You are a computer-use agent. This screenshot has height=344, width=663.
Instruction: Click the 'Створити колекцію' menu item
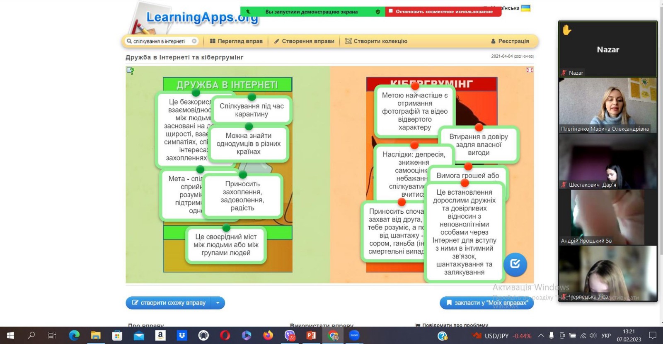[x=376, y=41]
